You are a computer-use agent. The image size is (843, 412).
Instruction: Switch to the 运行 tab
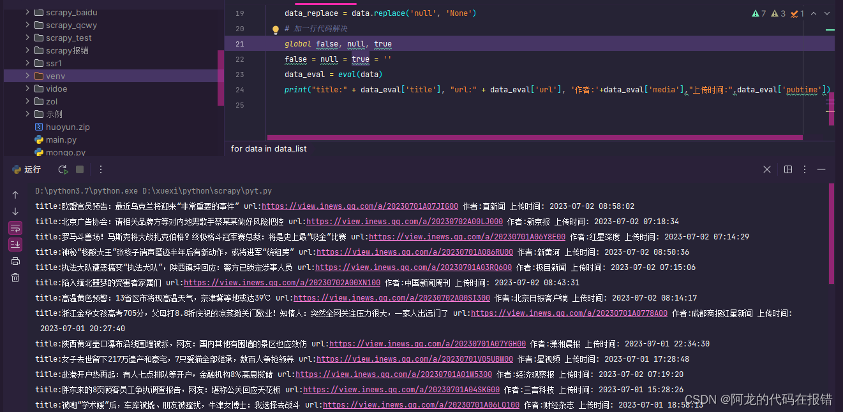click(x=32, y=170)
